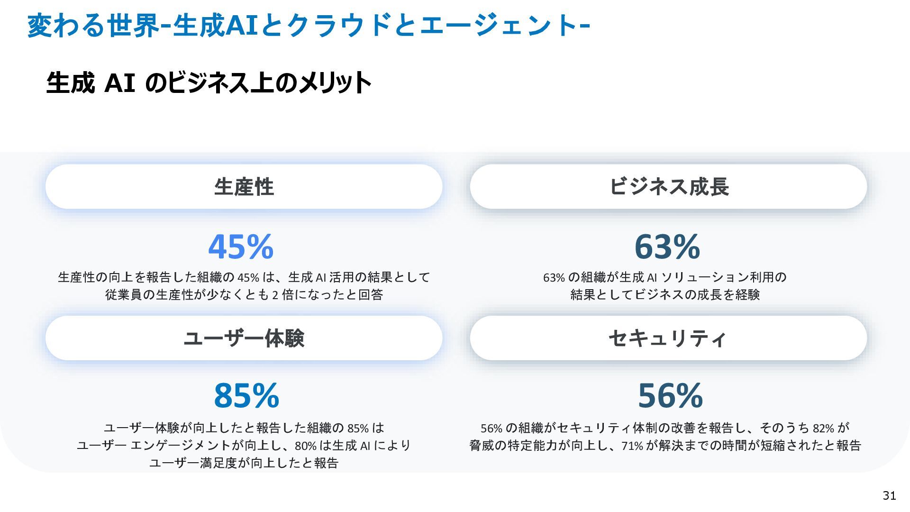Click the 85% user experience figure

coord(246,396)
